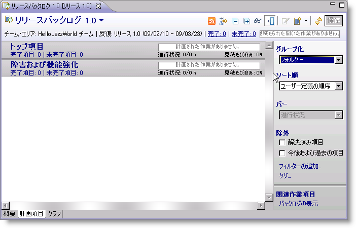Click the 保存 save button
This screenshot has height=228, width=356.
point(334,21)
